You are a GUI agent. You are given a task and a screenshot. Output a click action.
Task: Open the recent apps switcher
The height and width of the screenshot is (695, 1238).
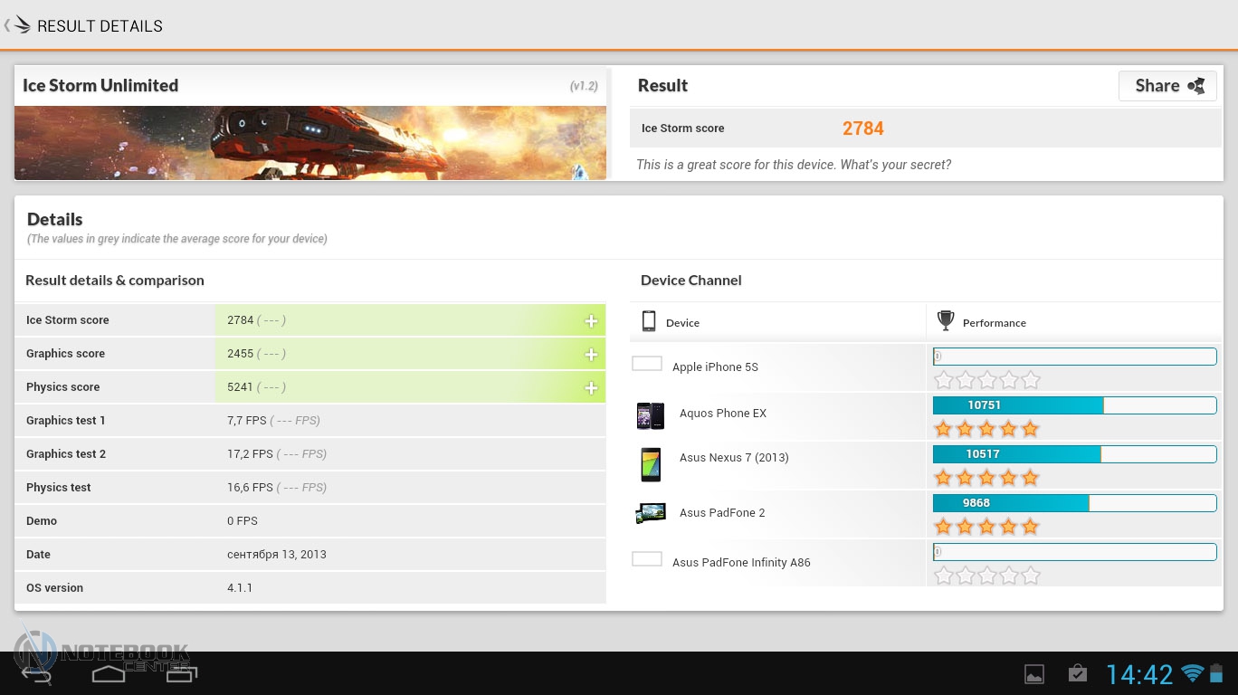point(181,673)
